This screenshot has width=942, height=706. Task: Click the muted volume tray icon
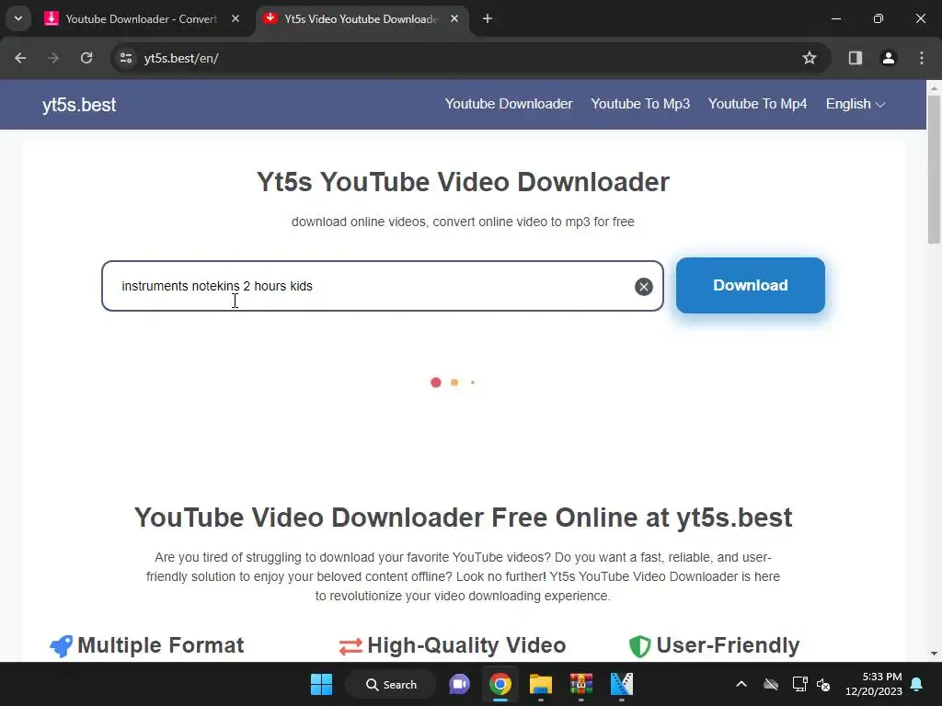tap(823, 684)
